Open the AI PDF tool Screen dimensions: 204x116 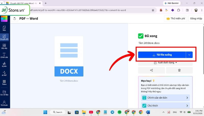click(x=4, y=73)
